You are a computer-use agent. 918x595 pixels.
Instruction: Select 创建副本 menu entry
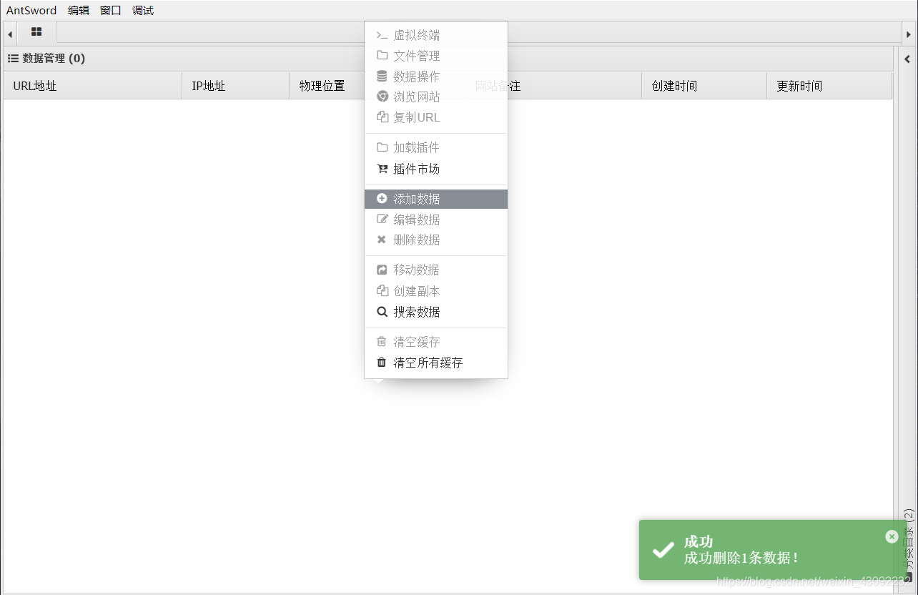(436, 291)
